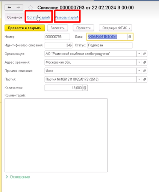This screenshot has height=192, width=159.
Task: Expand the Адрес хранения dropdown list
Action: pyautogui.click(x=139, y=62)
